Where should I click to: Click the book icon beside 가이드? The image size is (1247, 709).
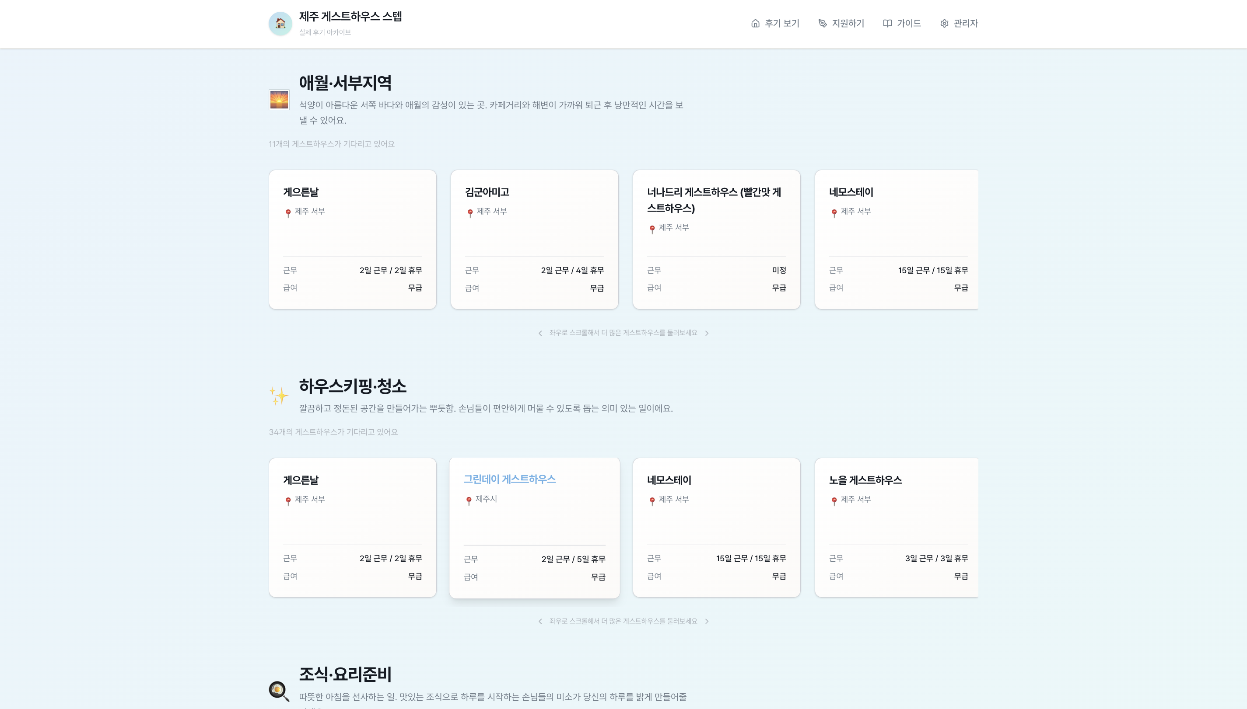tap(887, 23)
